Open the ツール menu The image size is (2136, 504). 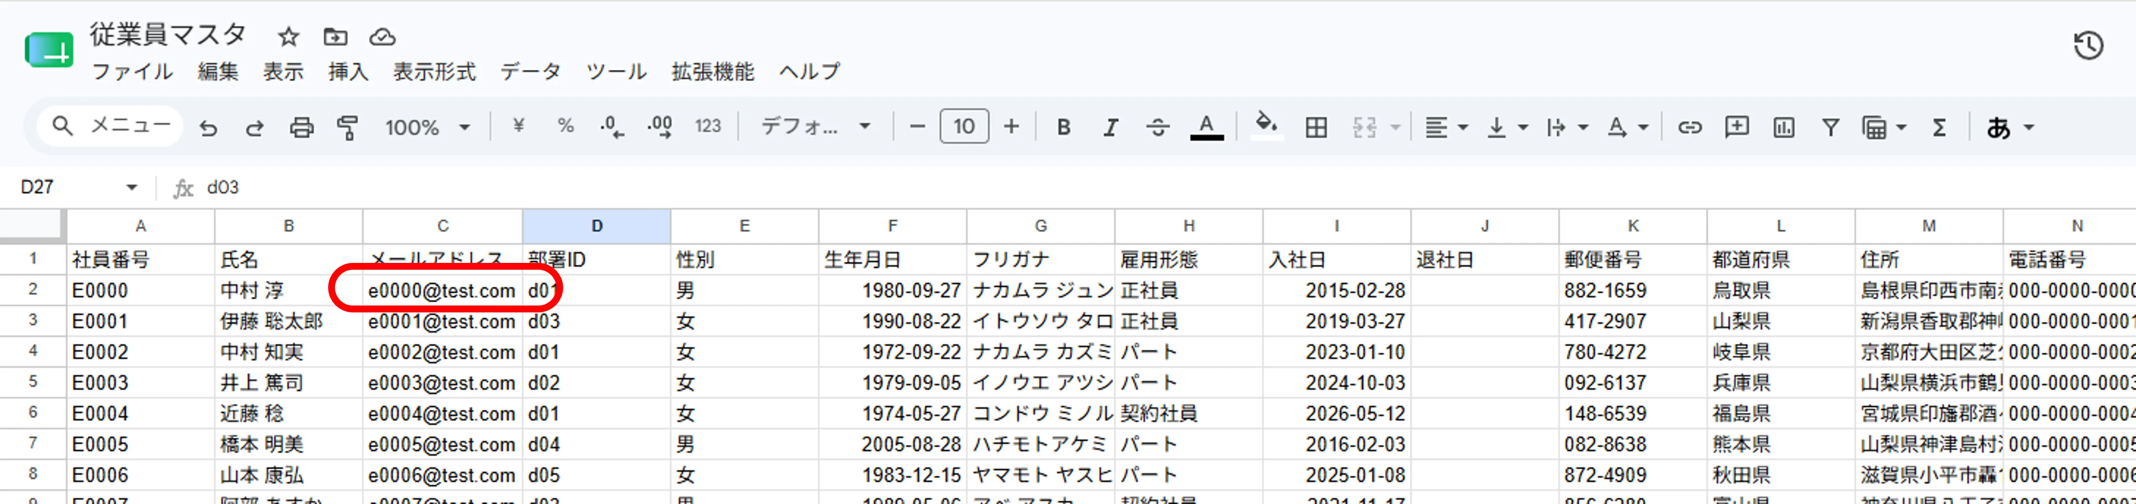(x=616, y=71)
